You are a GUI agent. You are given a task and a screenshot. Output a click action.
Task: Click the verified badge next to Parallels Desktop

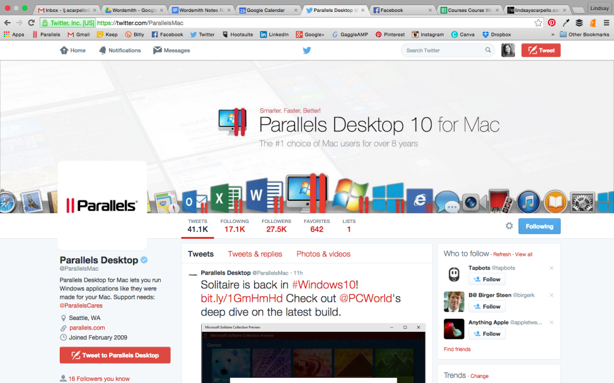(x=144, y=260)
